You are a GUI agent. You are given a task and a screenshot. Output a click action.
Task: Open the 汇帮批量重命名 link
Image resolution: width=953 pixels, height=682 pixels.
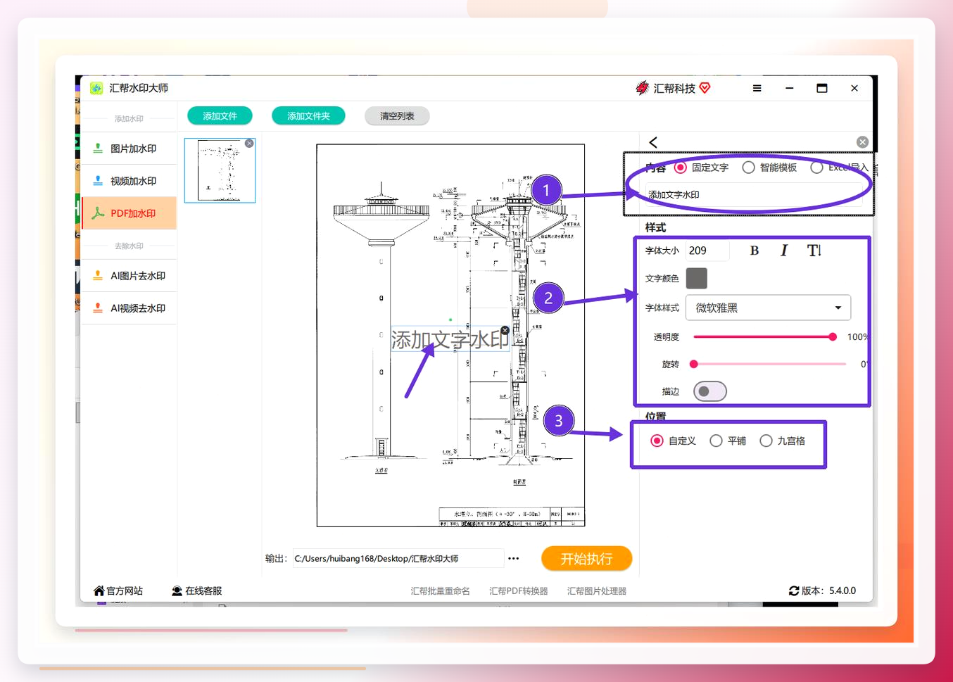(440, 591)
